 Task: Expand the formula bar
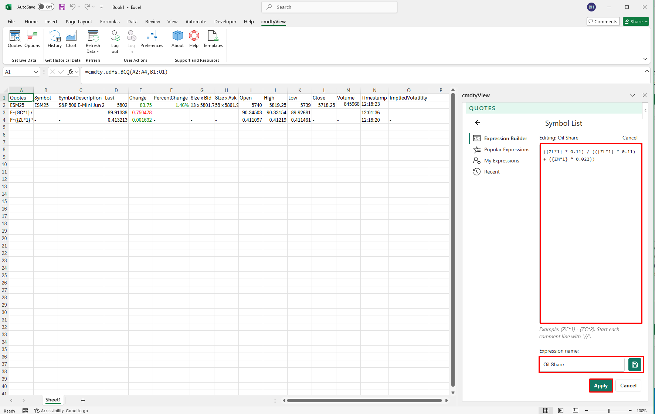(x=647, y=71)
